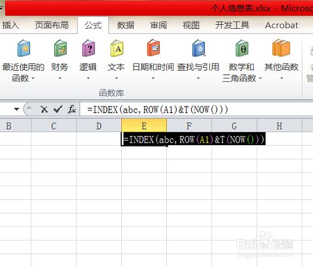Click the cell E1 formula being edited
The width and height of the screenshot is (313, 266).
coord(193,139)
